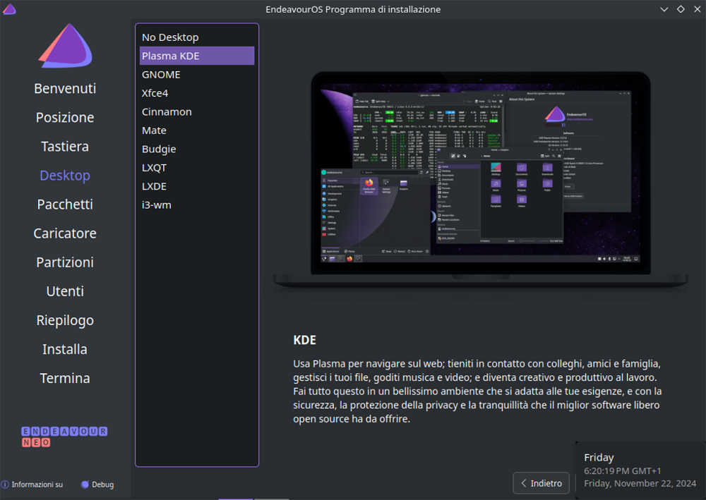The width and height of the screenshot is (706, 500).
Task: Open the Informazioni su info link
Action: pos(32,484)
